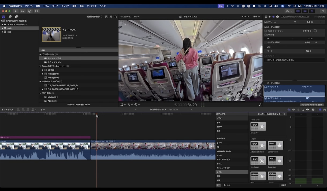Toggle the second ダイアログ-1 component checkbox

[x=266, y=98]
